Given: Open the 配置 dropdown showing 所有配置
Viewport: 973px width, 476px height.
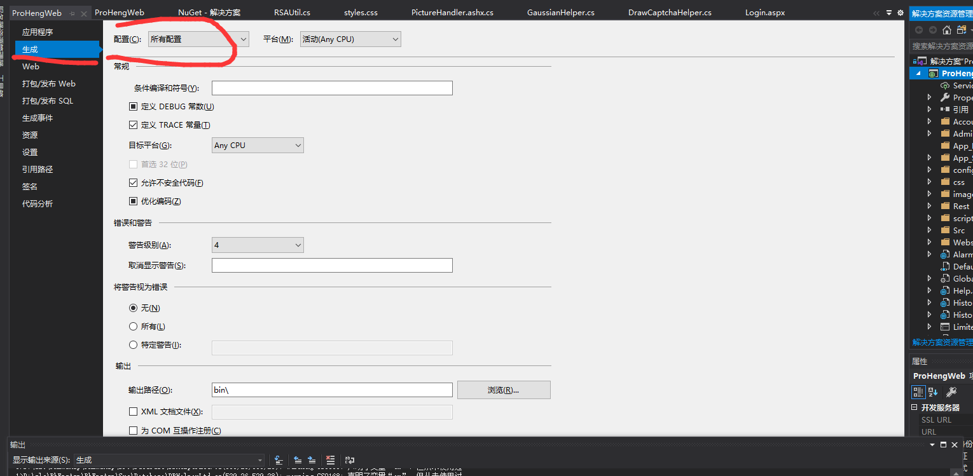Looking at the screenshot, I should 198,39.
